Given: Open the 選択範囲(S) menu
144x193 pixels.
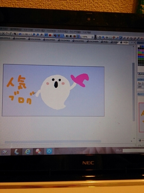Looking at the screenshot, I should coord(16,30).
